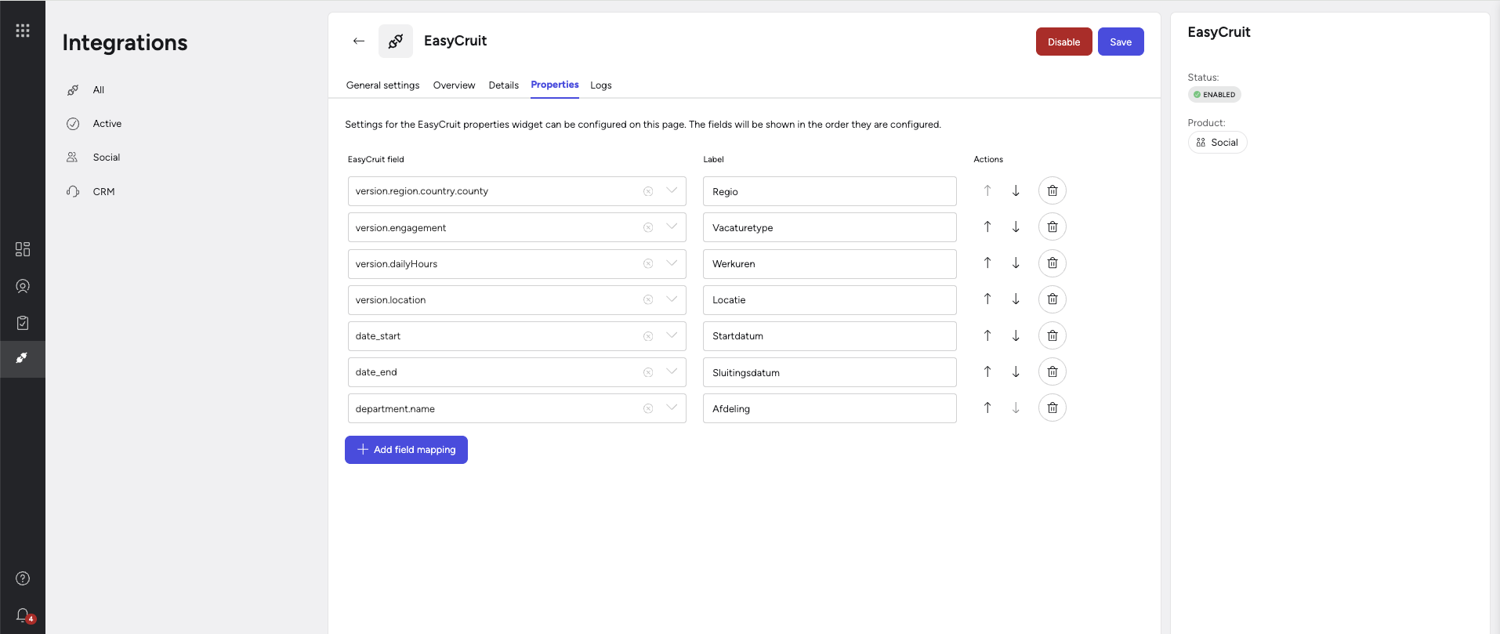Add a new field mapping
The width and height of the screenshot is (1500, 634).
pyautogui.click(x=406, y=450)
